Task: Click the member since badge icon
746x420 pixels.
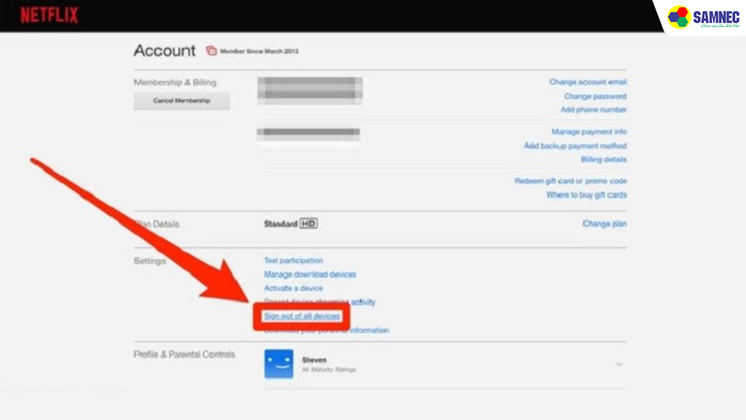Action: [x=211, y=51]
